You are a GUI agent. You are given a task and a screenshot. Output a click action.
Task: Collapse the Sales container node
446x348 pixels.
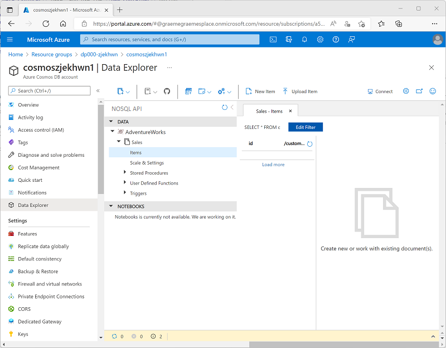pyautogui.click(x=119, y=142)
